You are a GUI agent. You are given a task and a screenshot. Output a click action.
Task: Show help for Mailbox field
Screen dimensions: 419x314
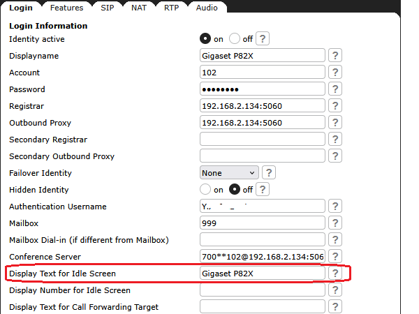click(335, 223)
